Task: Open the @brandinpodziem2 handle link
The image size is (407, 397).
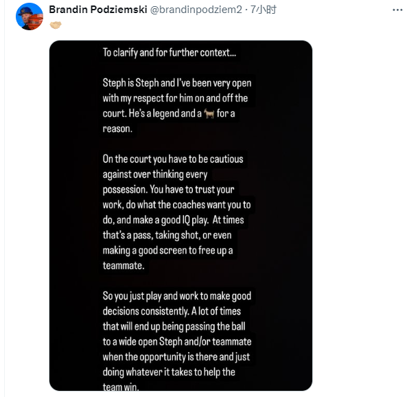Action: (x=196, y=10)
